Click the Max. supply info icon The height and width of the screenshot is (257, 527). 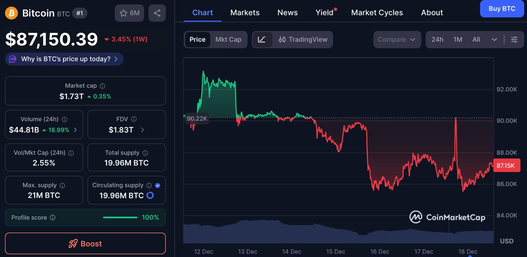(x=62, y=185)
